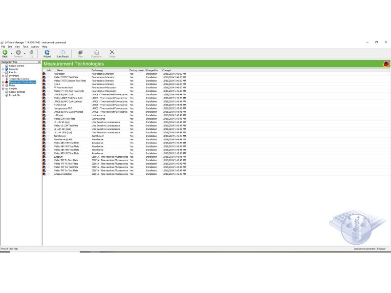This screenshot has height=293, width=391.
Task: Collapse the Protocols tree node
Action: coord(3,69)
